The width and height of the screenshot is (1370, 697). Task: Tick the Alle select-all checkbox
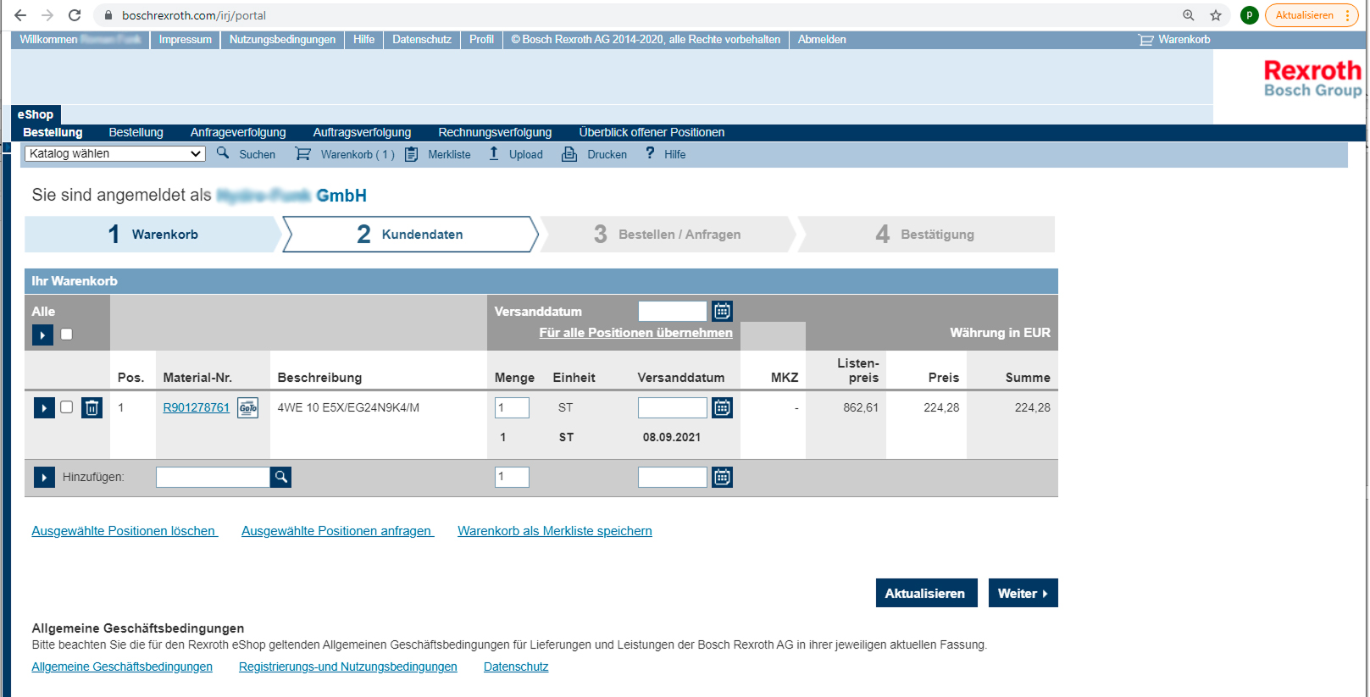point(67,335)
